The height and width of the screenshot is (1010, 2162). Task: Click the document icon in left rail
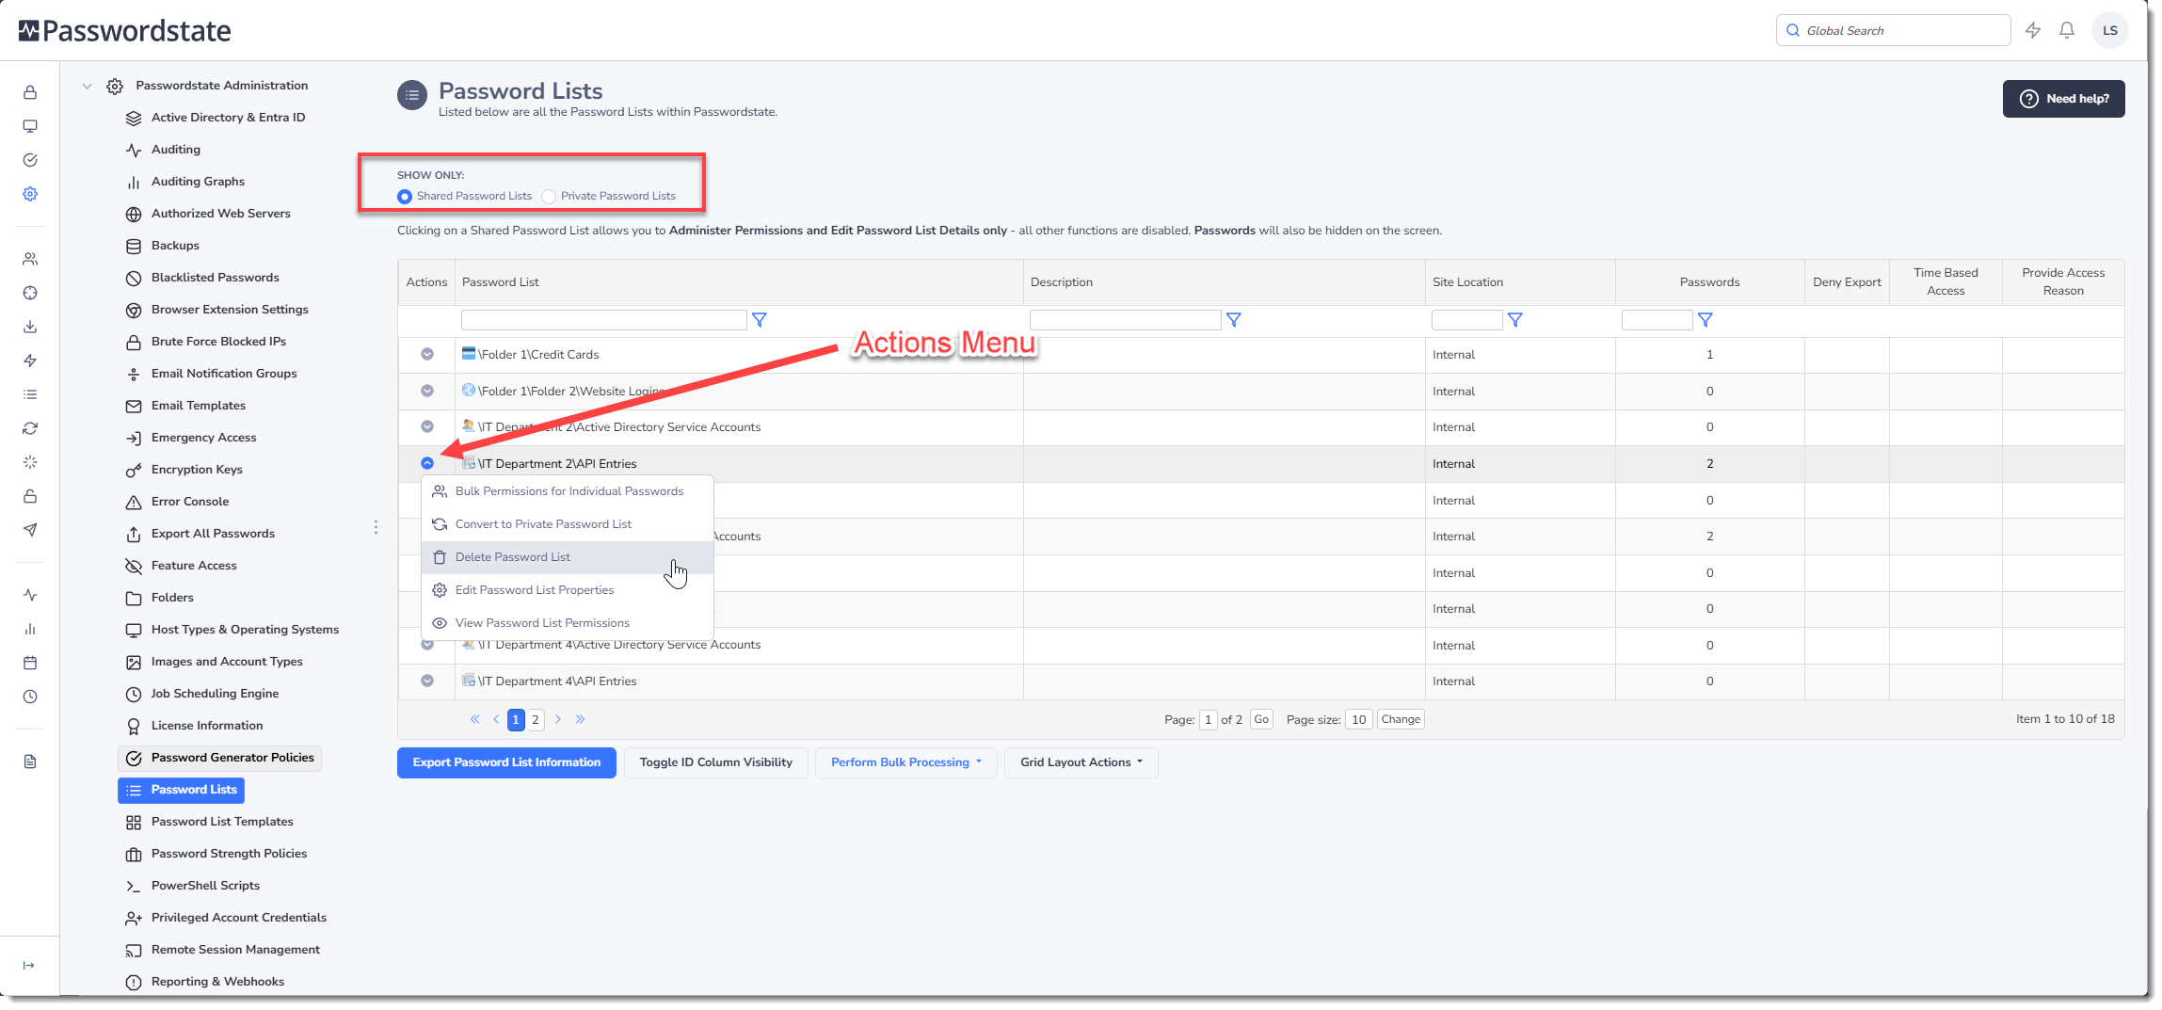point(30,762)
